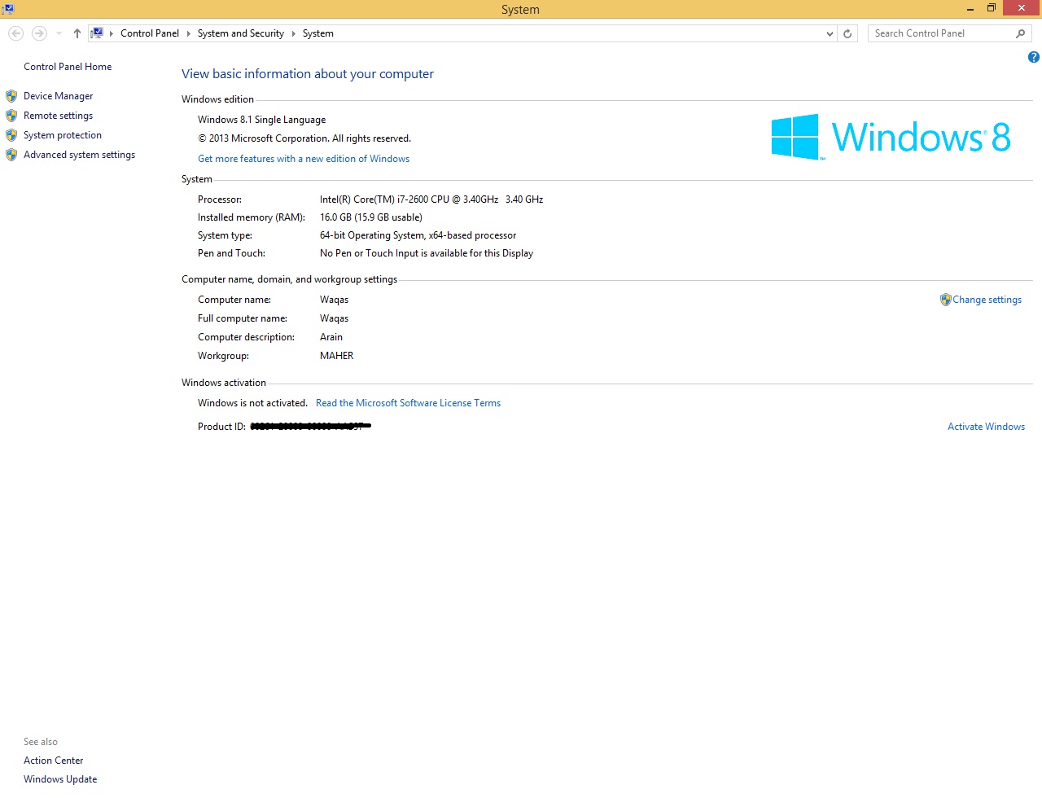Click the search magnifier icon
The image size is (1042, 798).
[1021, 33]
